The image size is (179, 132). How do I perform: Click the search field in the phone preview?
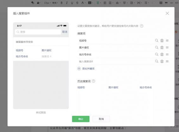38,32
